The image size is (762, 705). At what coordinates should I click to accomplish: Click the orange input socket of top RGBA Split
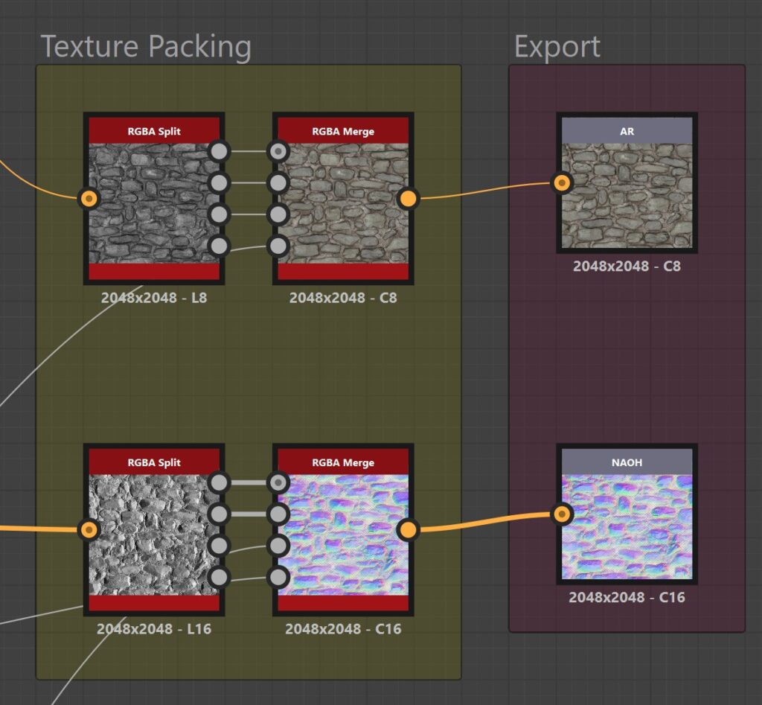click(x=89, y=199)
